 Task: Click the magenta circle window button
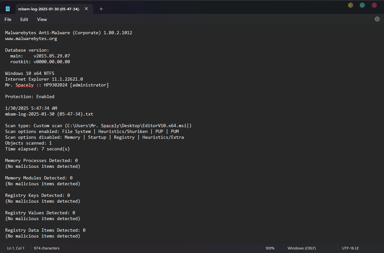[374, 5]
